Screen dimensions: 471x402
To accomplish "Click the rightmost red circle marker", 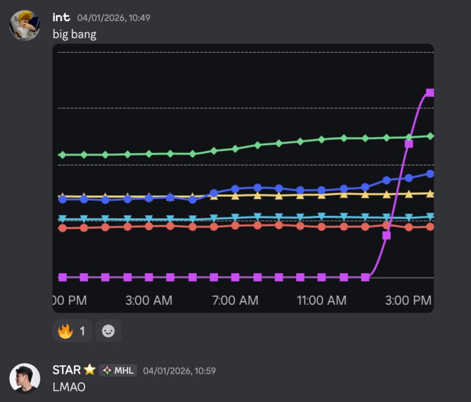I will [430, 227].
